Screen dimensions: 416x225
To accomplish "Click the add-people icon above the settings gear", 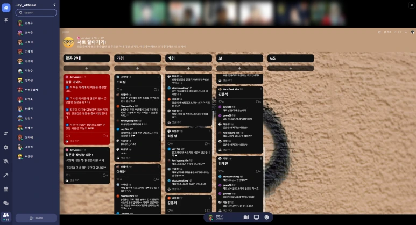I will (x=6, y=133).
